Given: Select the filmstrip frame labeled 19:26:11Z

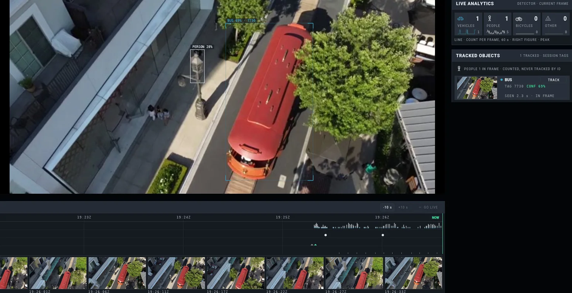Looking at the screenshot, I should pos(177,273).
